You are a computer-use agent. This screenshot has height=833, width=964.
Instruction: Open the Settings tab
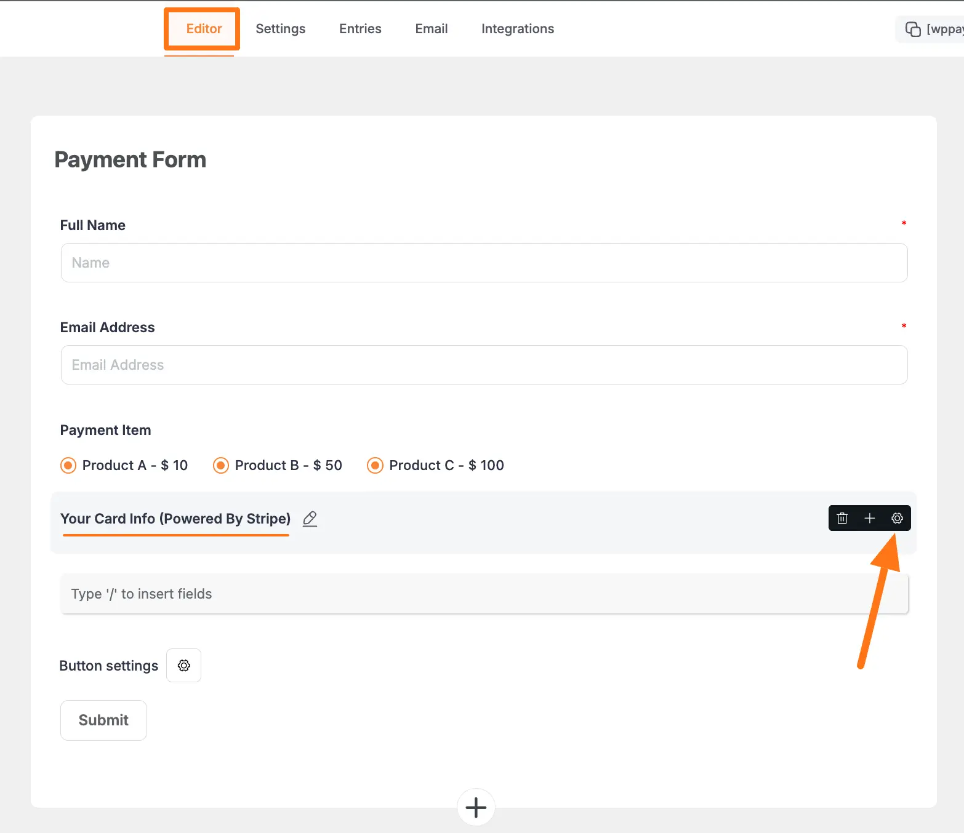(280, 29)
